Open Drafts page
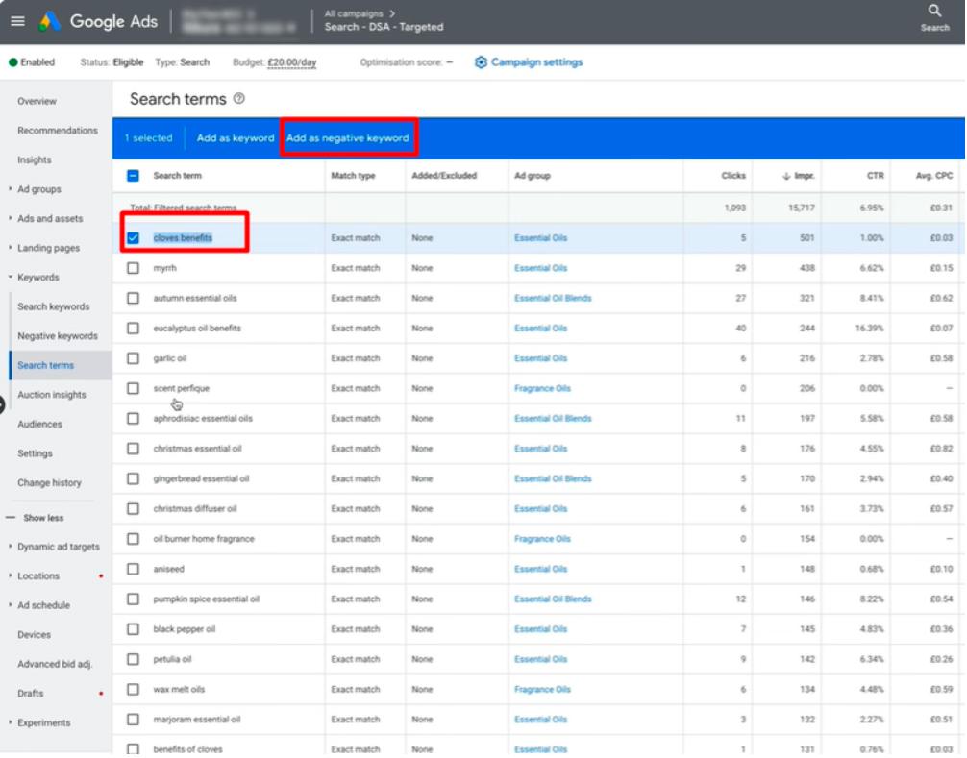 coord(30,694)
